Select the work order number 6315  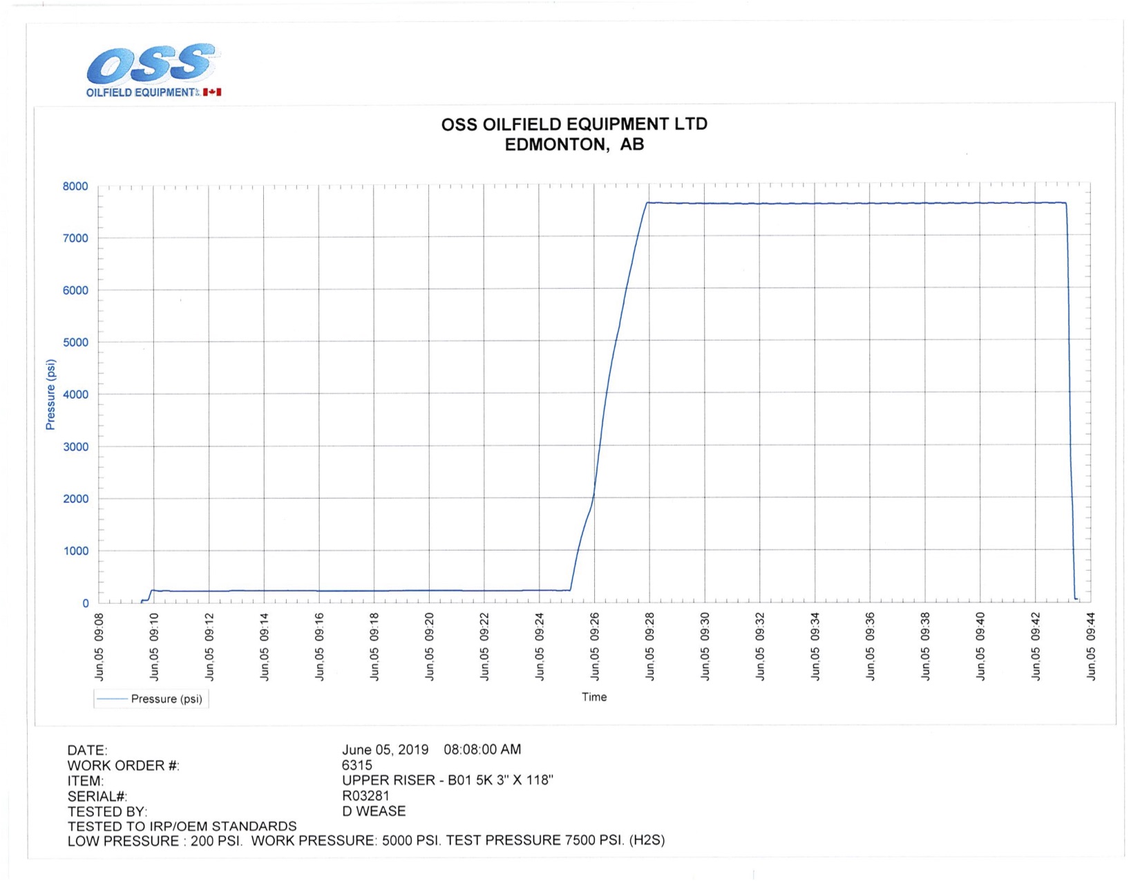point(357,766)
